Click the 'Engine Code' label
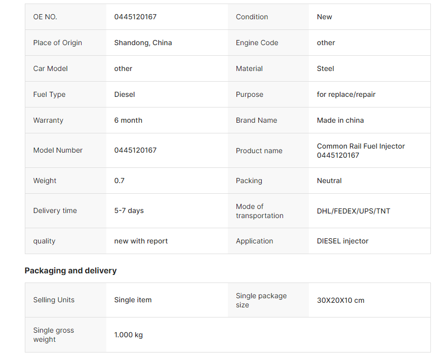Viewport: 439px width, 353px height. point(257,43)
